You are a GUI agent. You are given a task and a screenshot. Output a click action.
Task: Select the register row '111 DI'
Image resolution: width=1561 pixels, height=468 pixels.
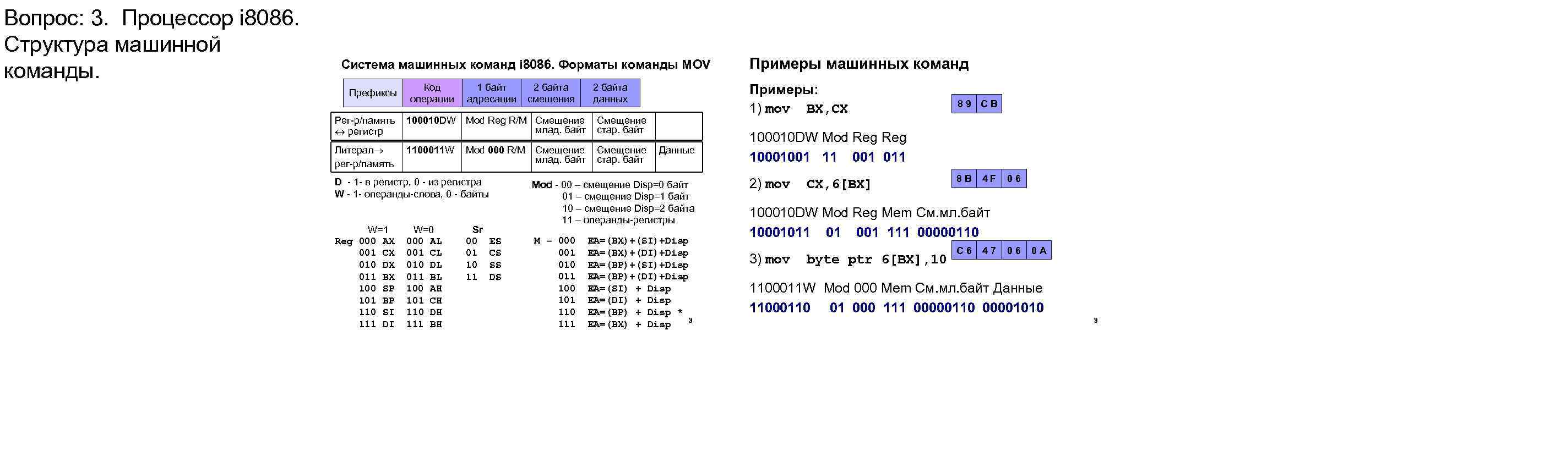(x=376, y=324)
